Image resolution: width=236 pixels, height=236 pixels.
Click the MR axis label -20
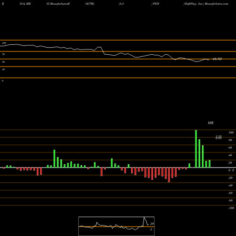(x=230, y=178)
